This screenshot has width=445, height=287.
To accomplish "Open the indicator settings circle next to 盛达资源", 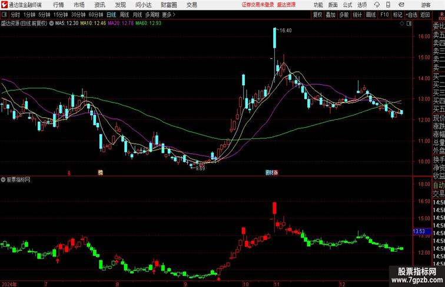I will pos(51,24).
